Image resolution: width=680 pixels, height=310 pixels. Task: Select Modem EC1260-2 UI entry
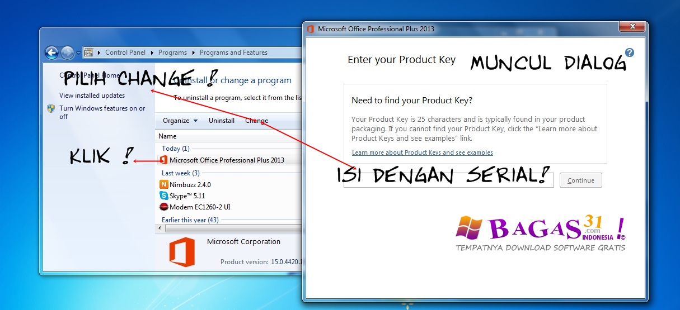(229, 207)
